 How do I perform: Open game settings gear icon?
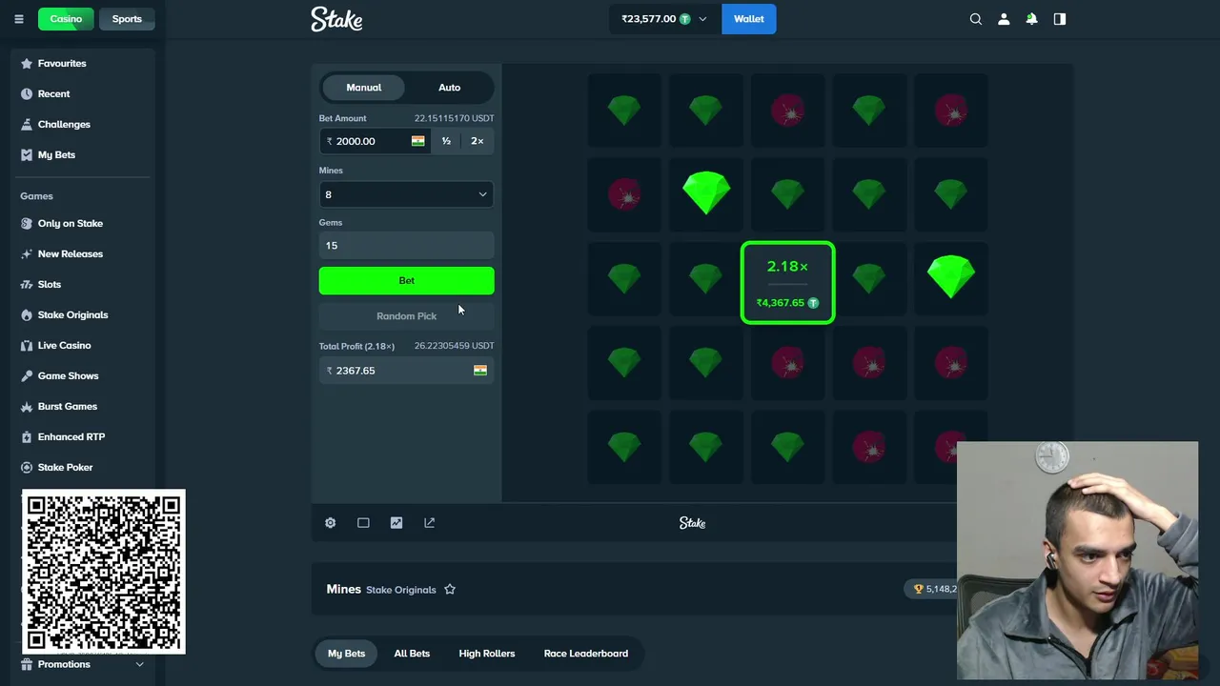tap(330, 522)
